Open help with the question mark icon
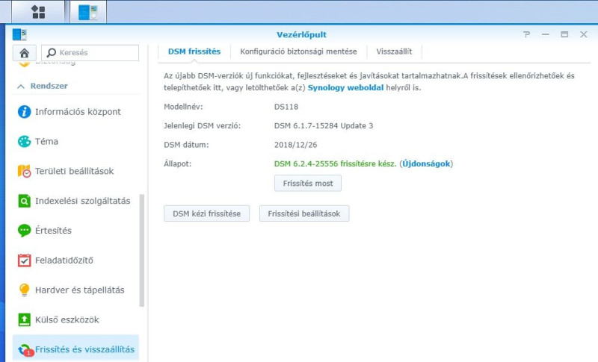 coord(527,34)
